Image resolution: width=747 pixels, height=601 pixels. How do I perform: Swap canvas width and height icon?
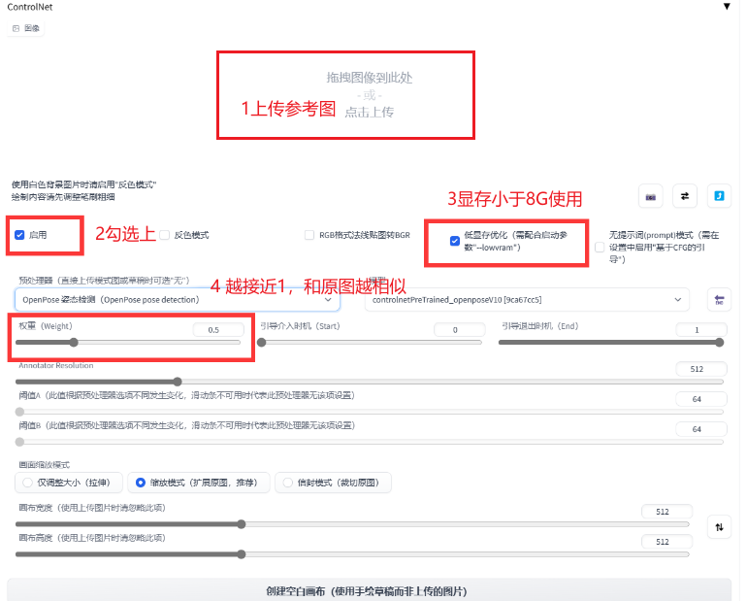[719, 527]
